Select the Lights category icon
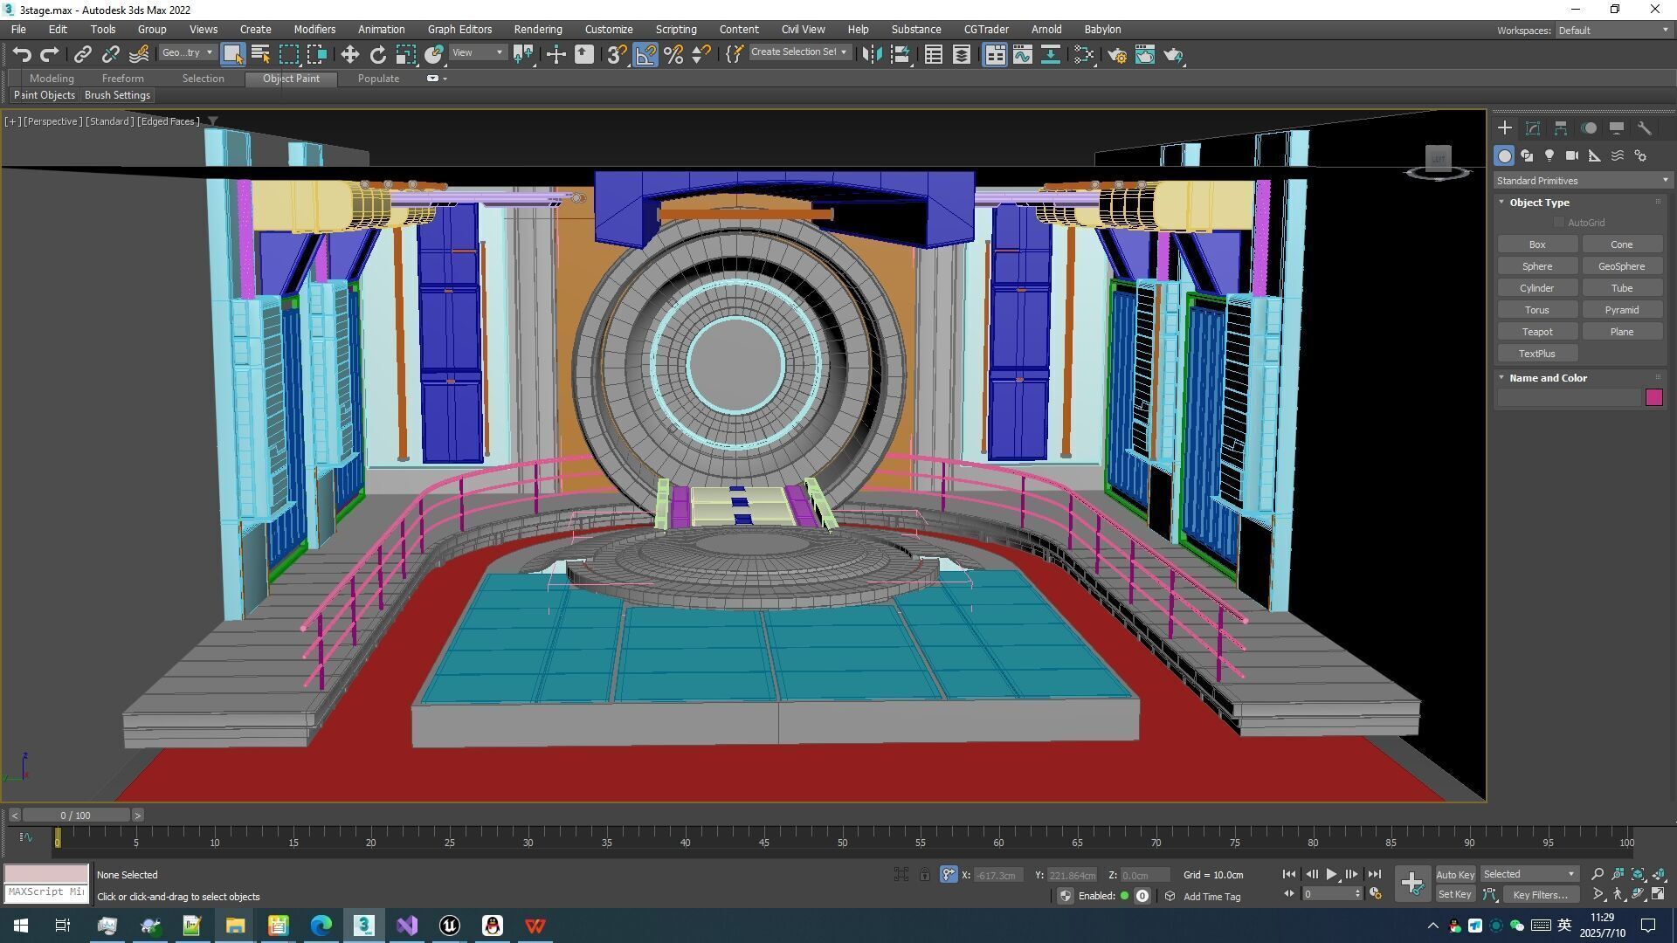This screenshot has height=943, width=1677. tap(1549, 155)
